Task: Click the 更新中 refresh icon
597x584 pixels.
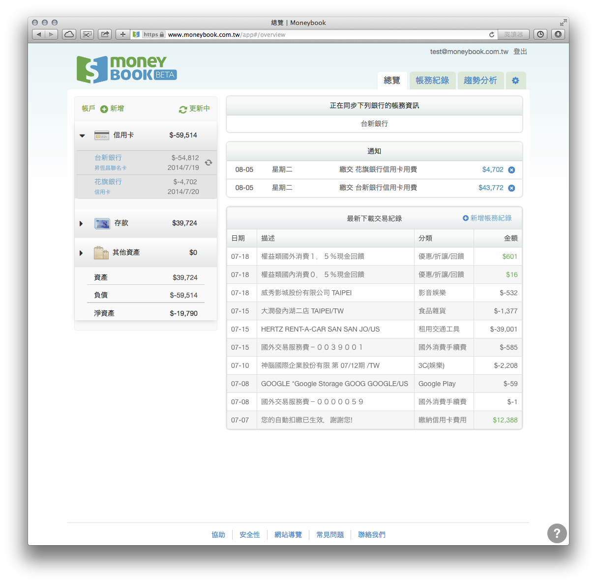Action: [x=183, y=109]
